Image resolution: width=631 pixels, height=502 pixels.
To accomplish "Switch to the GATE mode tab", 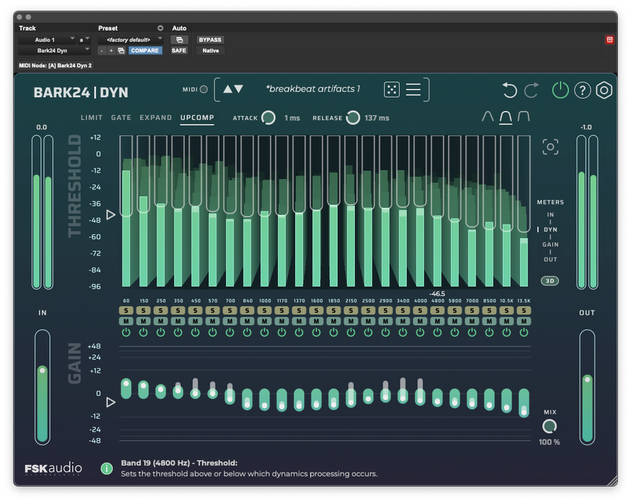I will click(121, 118).
